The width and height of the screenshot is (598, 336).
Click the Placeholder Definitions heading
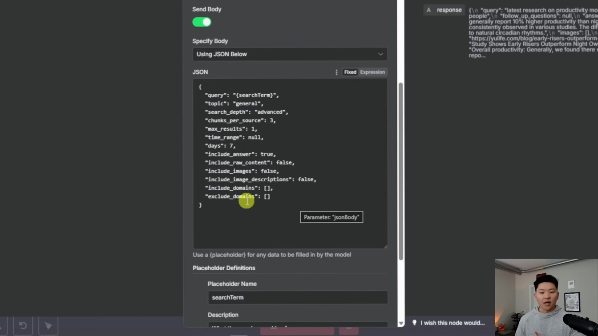[224, 268]
